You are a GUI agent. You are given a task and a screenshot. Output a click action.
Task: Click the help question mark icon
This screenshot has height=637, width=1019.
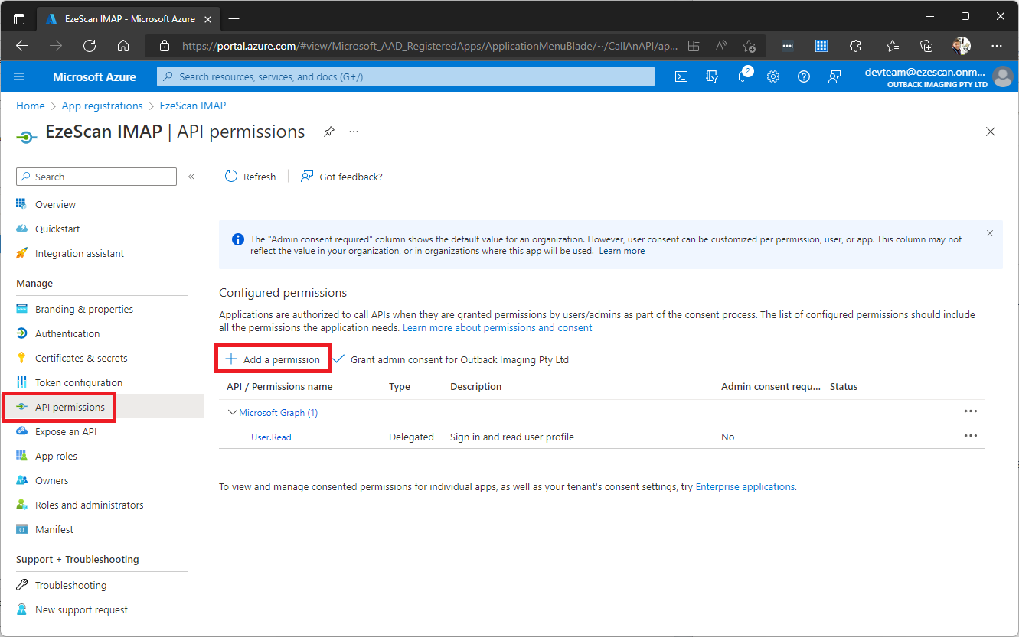(x=803, y=76)
